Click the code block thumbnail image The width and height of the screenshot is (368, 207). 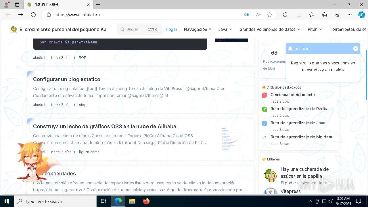231,40
